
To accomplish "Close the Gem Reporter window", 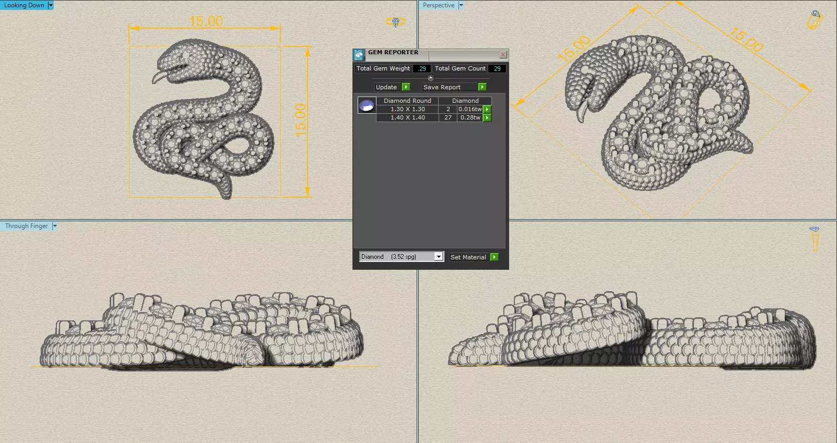I will tap(503, 54).
